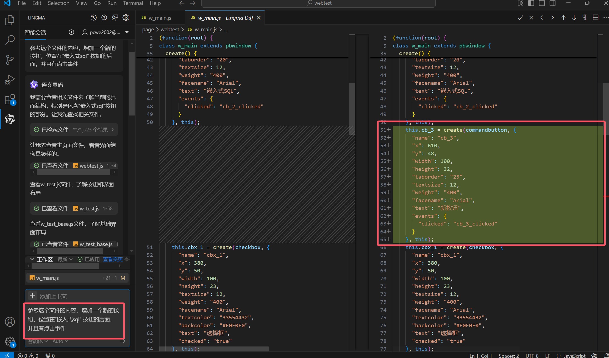
Task: Accept diff changes with the checkmark icon
Action: (520, 18)
